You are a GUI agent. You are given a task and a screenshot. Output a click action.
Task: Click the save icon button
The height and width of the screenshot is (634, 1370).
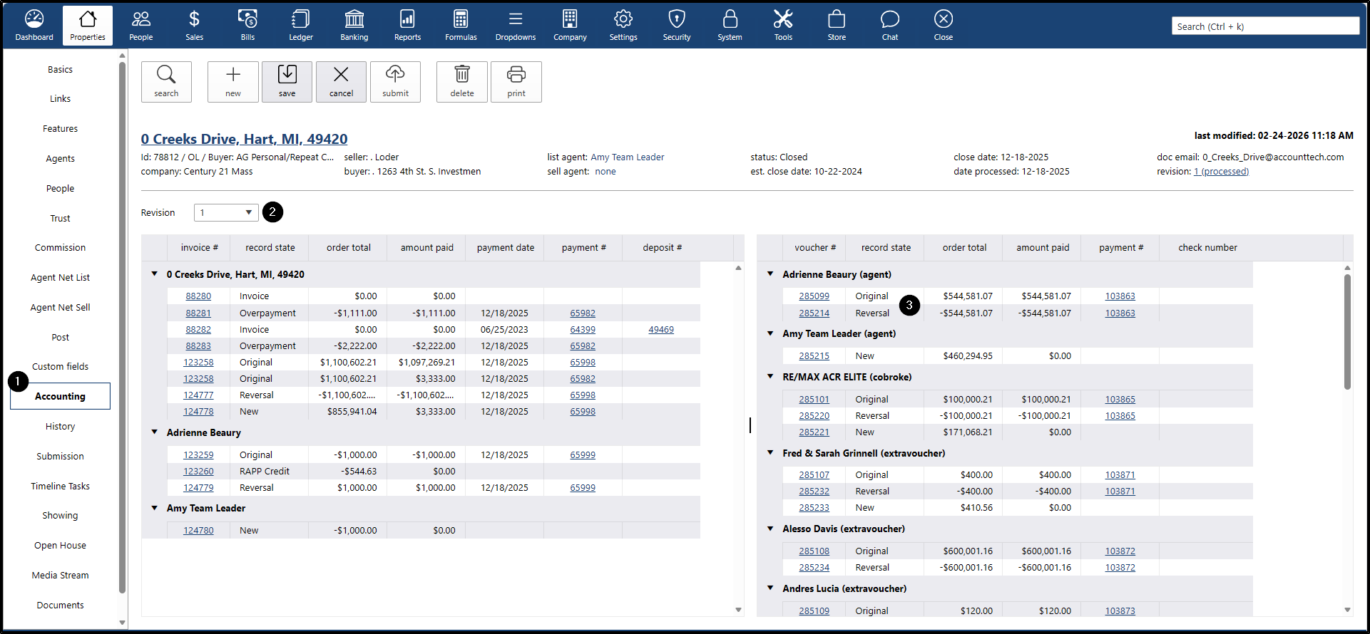coord(287,82)
